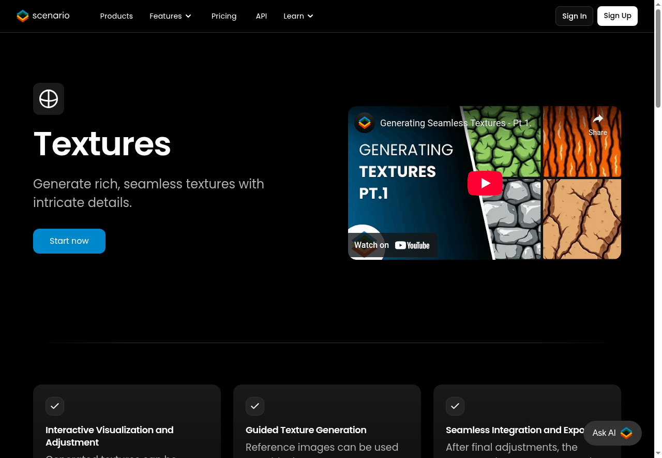The image size is (662, 458).
Task: Expand the Learn dropdown menu
Action: click(x=298, y=16)
